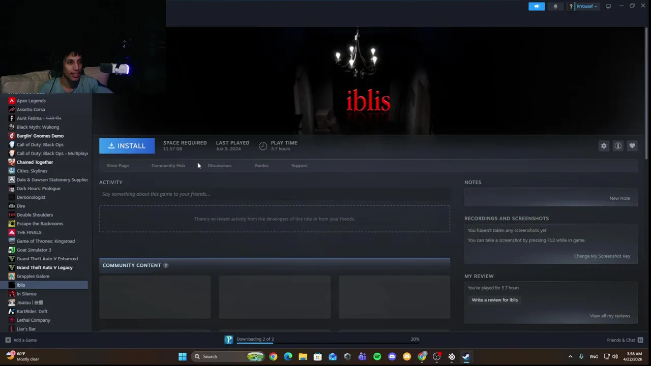Screen dimensions: 651x366
Task: Click the download progress bar
Action: click(x=327, y=344)
